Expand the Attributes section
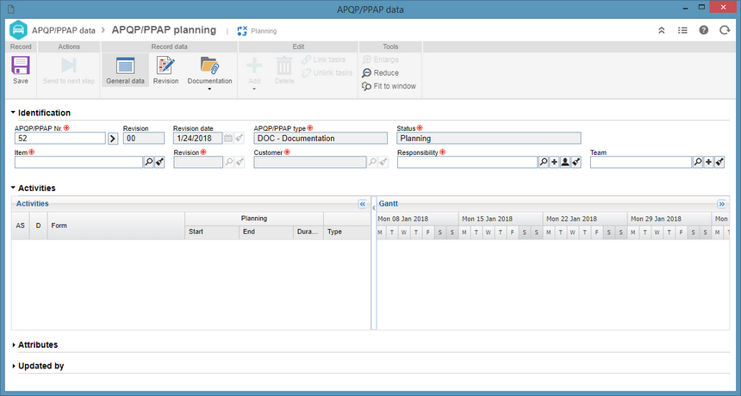The image size is (741, 396). click(x=13, y=345)
